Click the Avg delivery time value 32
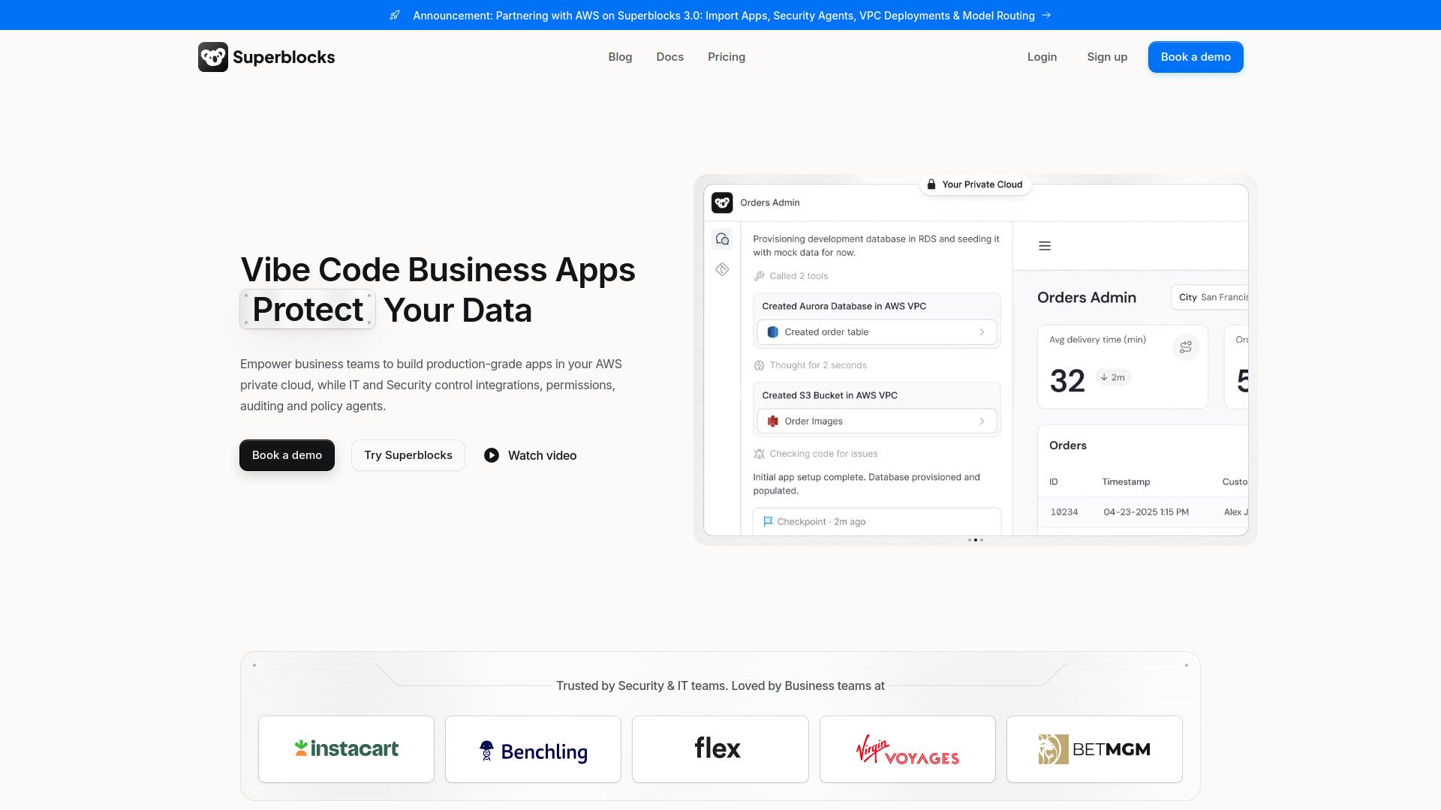The width and height of the screenshot is (1441, 810). 1067,381
